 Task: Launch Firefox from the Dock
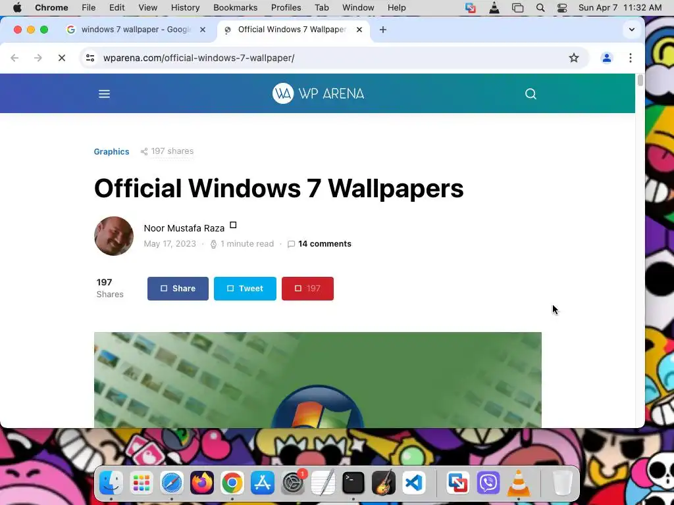201,483
